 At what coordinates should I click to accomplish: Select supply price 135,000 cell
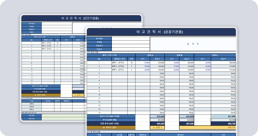point(187,66)
